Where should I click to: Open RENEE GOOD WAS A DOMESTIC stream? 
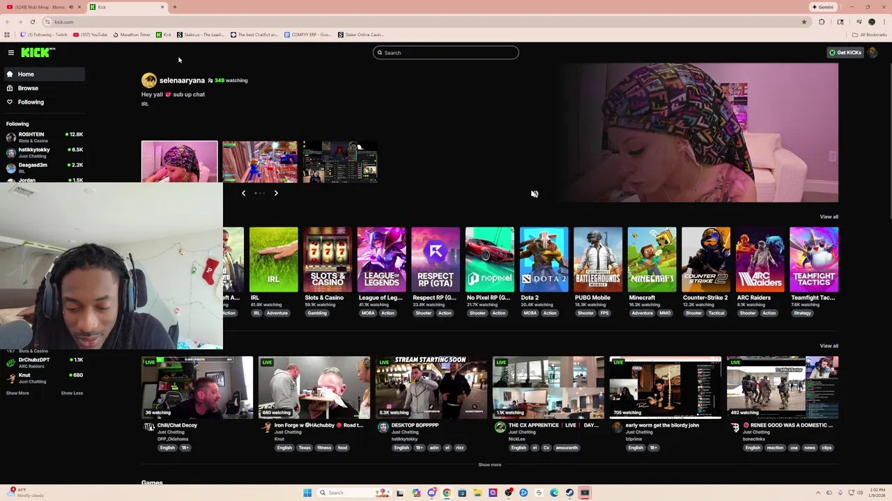(783, 388)
